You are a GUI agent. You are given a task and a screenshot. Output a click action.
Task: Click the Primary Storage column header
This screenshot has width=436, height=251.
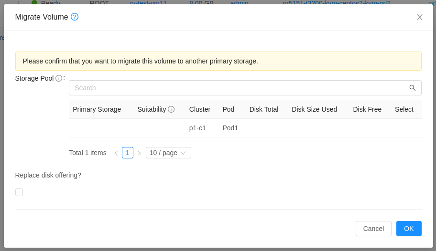pos(97,109)
